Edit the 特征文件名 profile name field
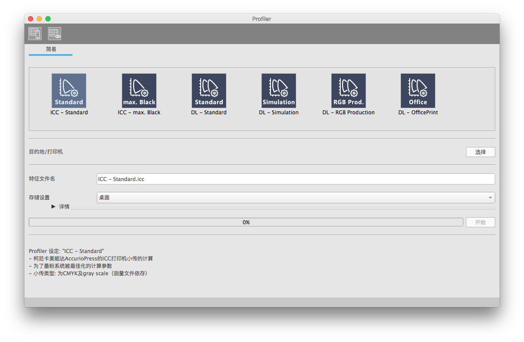Screen dimensions: 524x342 296,179
